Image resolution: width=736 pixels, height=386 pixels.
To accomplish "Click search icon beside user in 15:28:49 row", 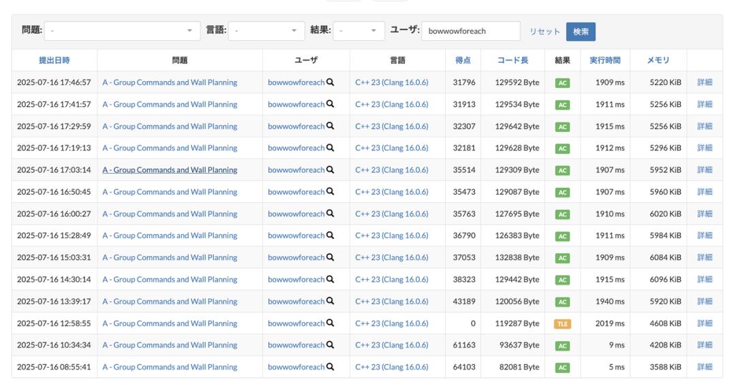I will tap(331, 236).
